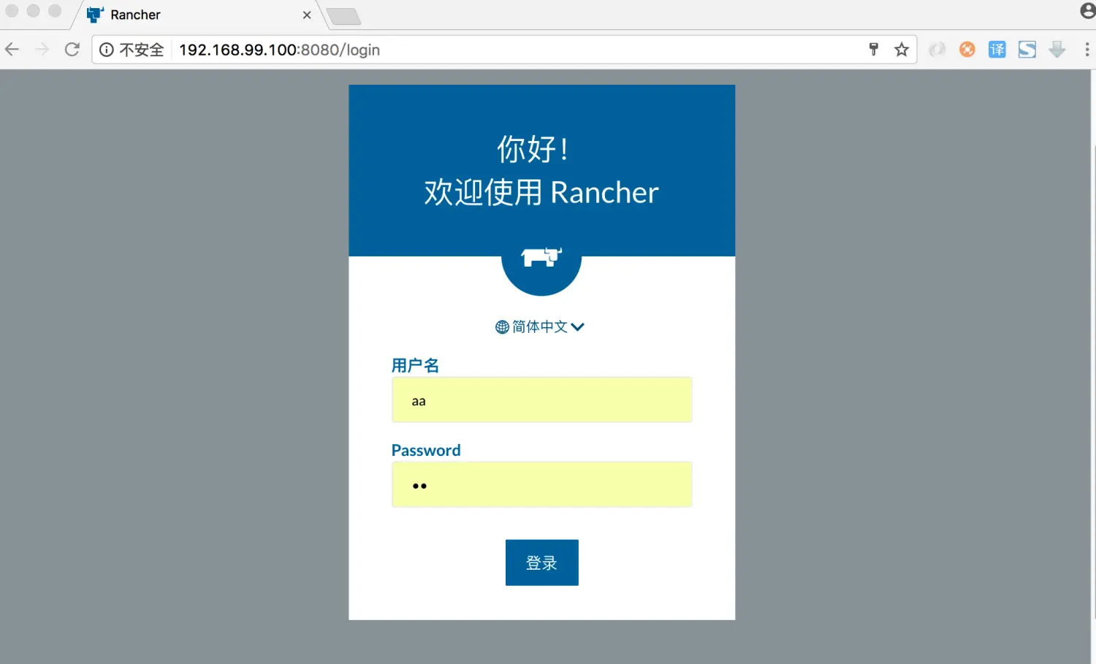Image resolution: width=1096 pixels, height=664 pixels.
Task: Click the address bar URL
Action: click(279, 50)
